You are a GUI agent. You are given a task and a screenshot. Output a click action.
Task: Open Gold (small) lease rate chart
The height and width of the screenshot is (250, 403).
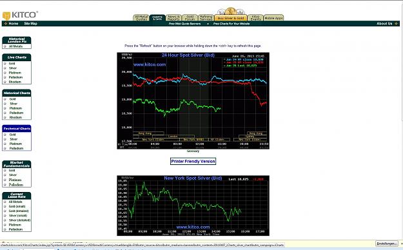(x=17, y=206)
